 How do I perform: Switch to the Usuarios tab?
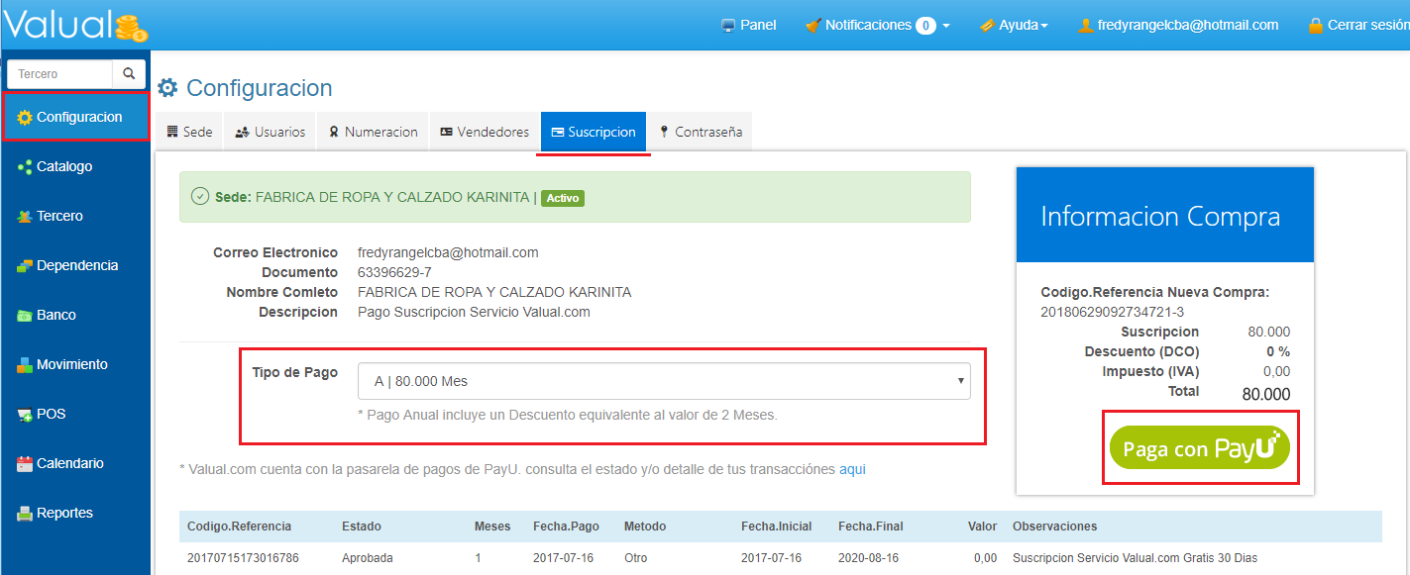click(x=271, y=132)
